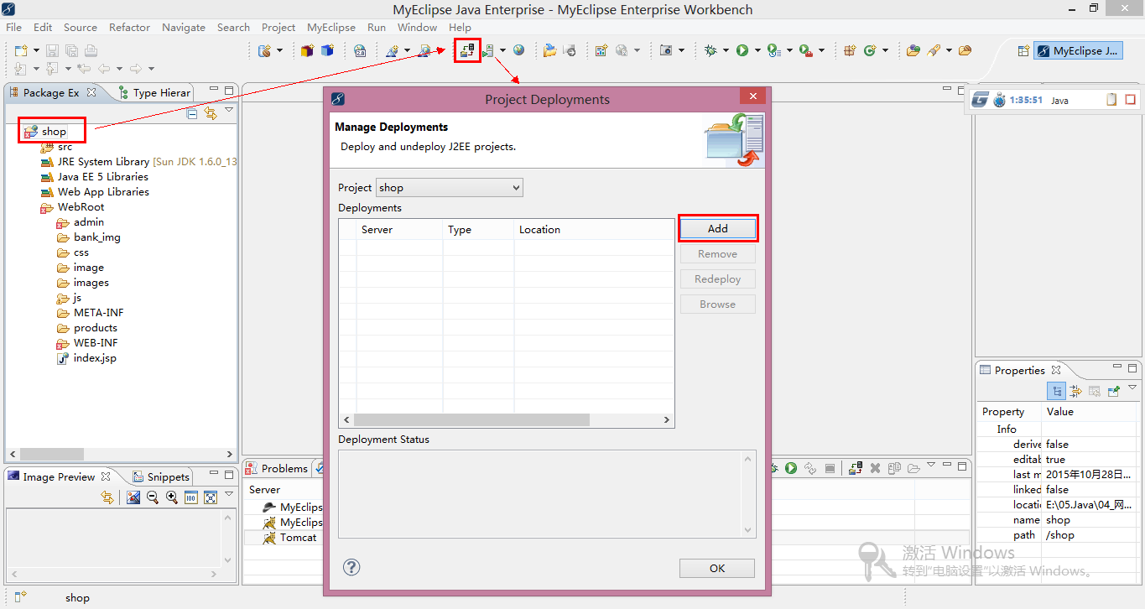Screen dimensions: 1145x609
Task: Open the dropdown arrow beside New wizard icon
Action: click(36, 50)
